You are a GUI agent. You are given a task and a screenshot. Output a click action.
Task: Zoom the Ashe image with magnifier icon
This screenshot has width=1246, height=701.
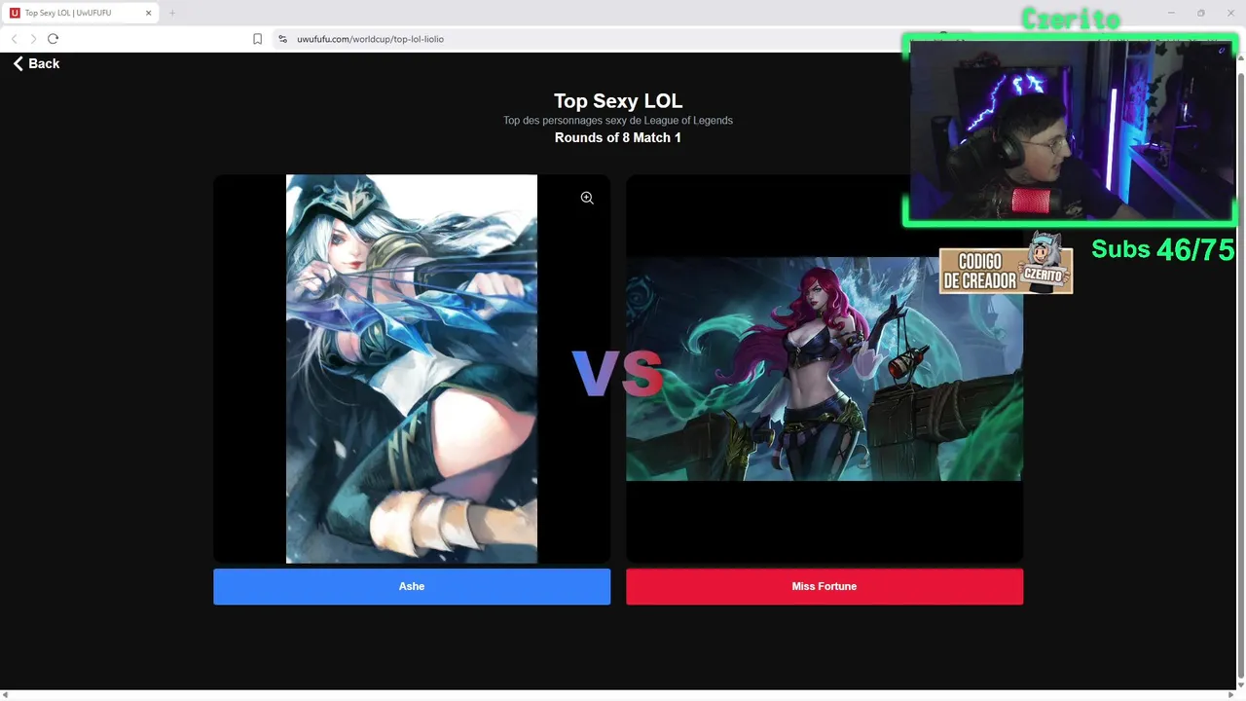point(587,198)
